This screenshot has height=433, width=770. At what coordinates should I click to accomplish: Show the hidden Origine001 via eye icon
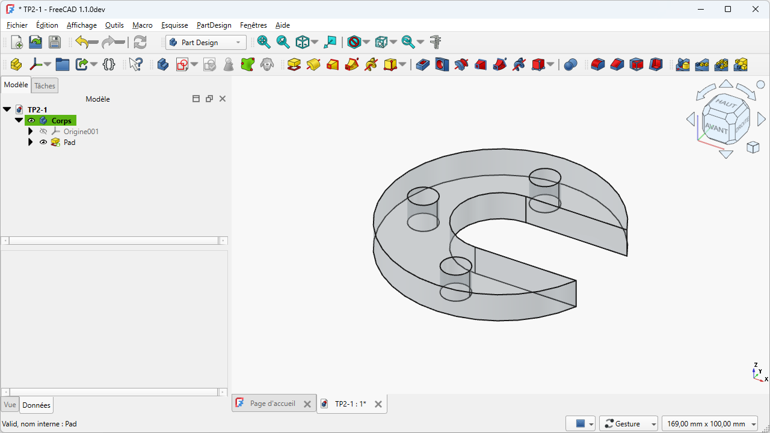[x=43, y=132]
